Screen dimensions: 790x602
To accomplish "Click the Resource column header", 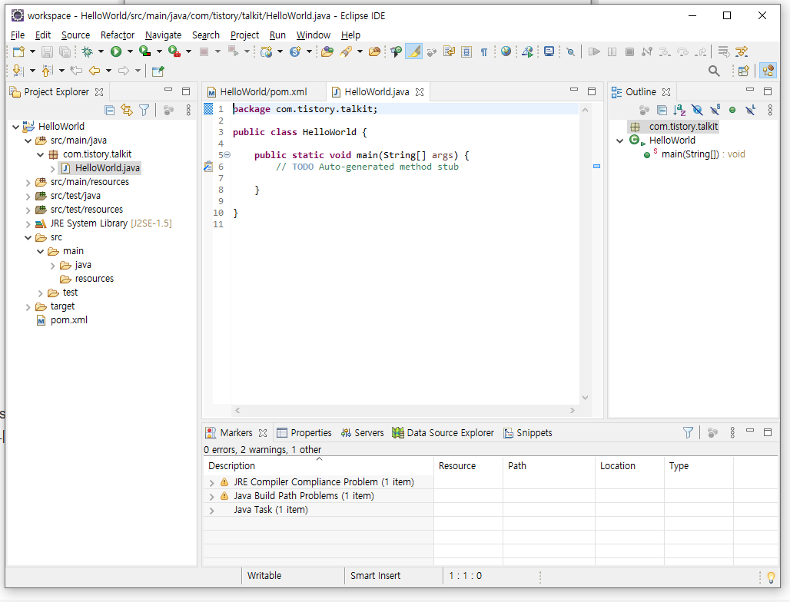I will coord(468,466).
